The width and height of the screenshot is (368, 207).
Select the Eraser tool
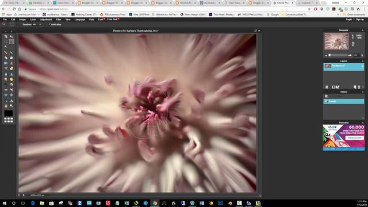click(x=6, y=57)
